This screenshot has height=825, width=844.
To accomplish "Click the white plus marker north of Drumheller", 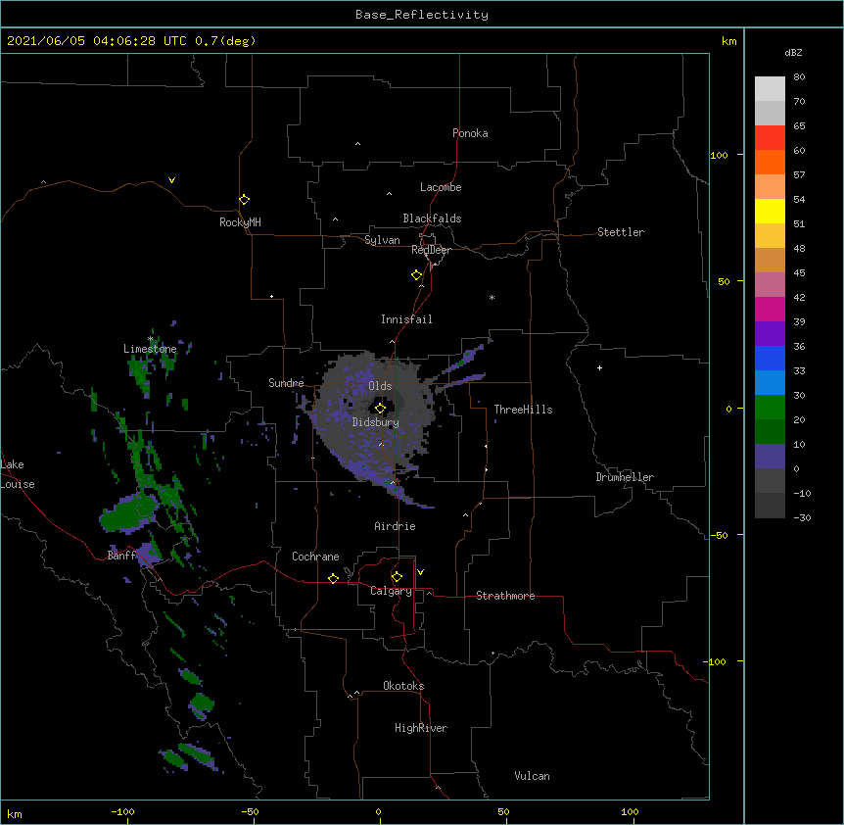I will click(599, 367).
